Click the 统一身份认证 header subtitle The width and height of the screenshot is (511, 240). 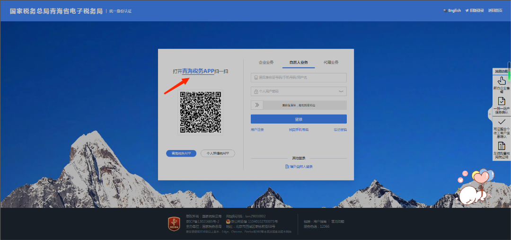pyautogui.click(x=120, y=11)
